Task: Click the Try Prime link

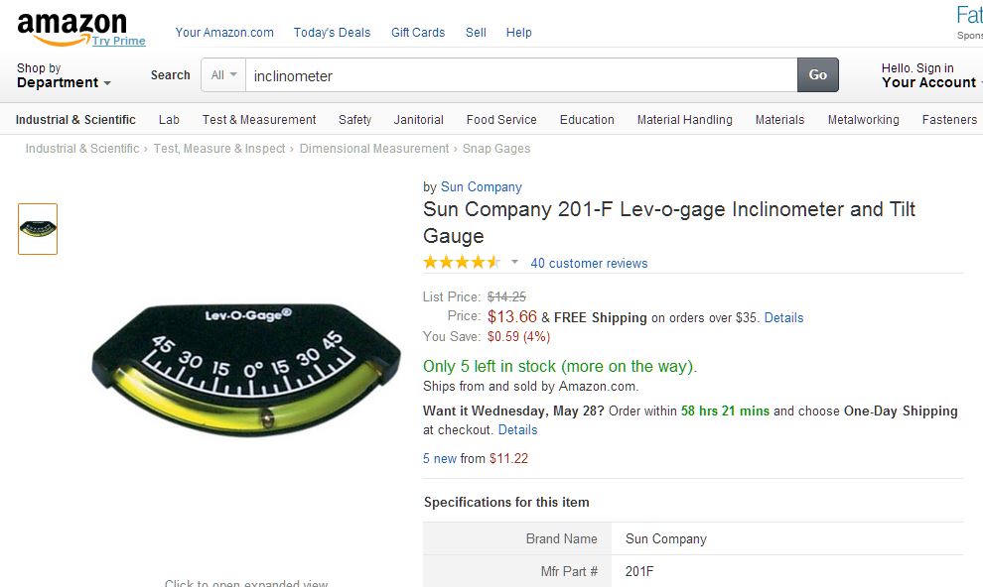Action: (119, 41)
